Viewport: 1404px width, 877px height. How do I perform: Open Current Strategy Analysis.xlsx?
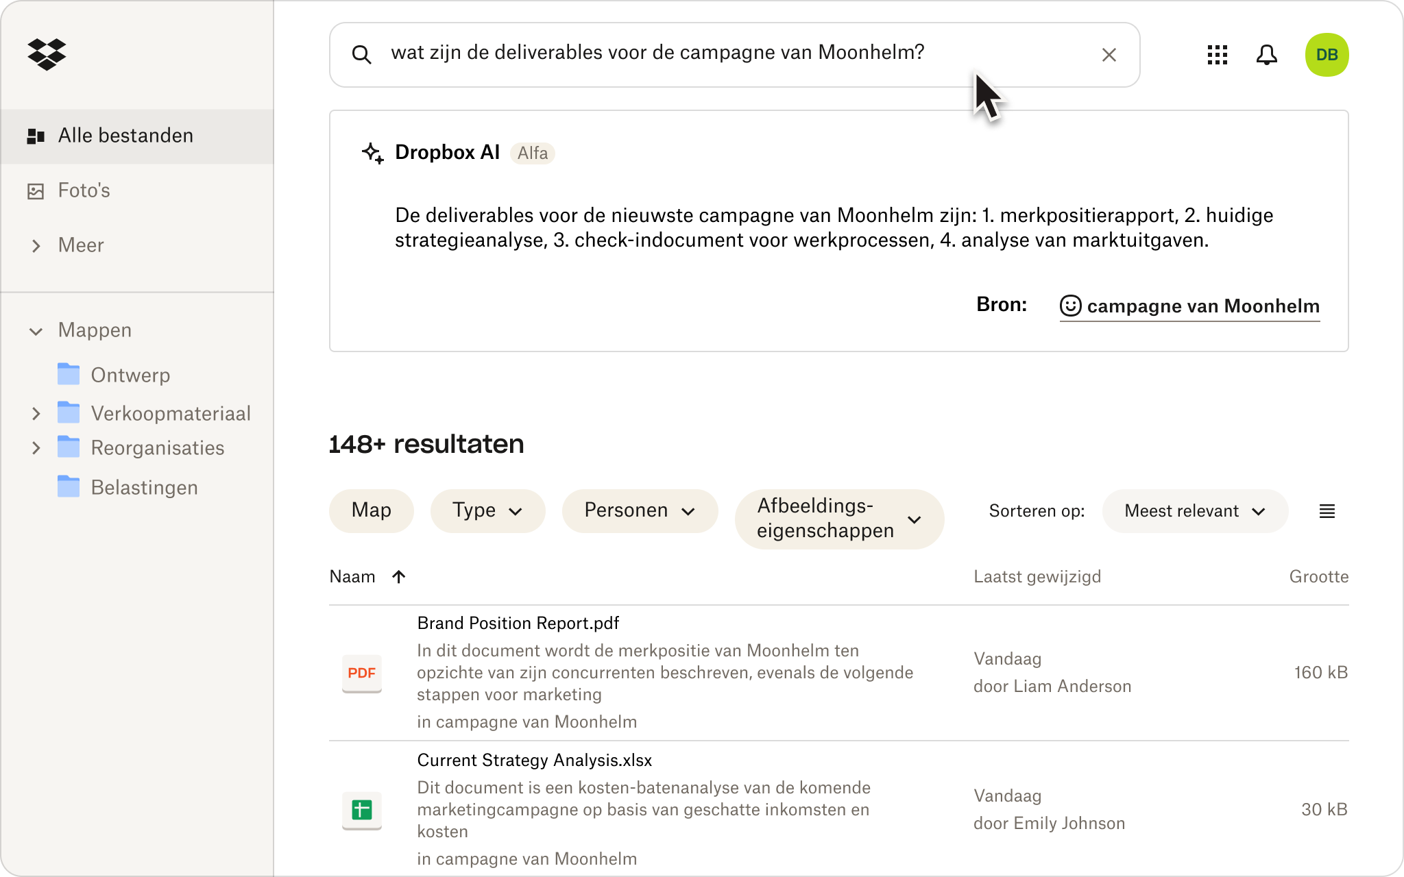point(534,760)
